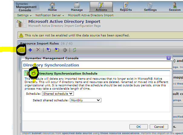Click the run update import toolbar icon
This screenshot has width=183, height=135.
(x=57, y=50)
